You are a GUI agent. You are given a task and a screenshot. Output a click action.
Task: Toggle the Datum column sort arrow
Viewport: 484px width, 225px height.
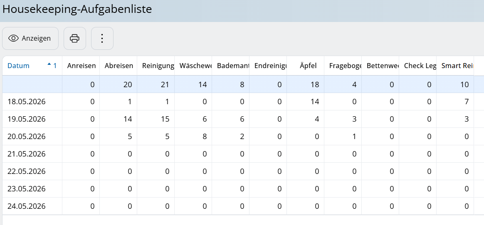click(x=49, y=64)
